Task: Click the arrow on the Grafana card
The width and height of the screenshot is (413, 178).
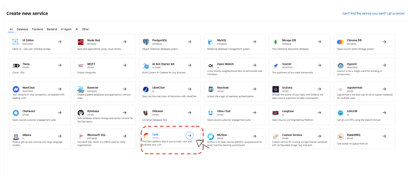Action: (x=319, y=89)
